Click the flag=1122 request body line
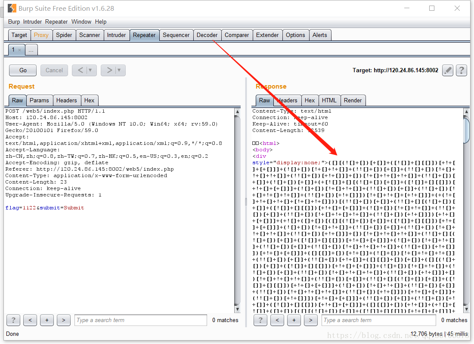 coord(45,208)
